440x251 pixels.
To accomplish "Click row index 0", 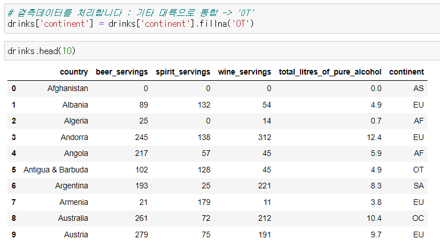I will 14,89.
